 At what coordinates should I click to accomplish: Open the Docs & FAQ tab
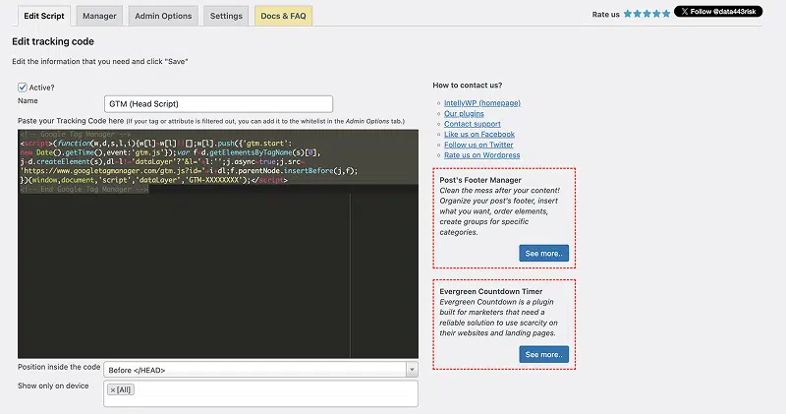click(283, 16)
